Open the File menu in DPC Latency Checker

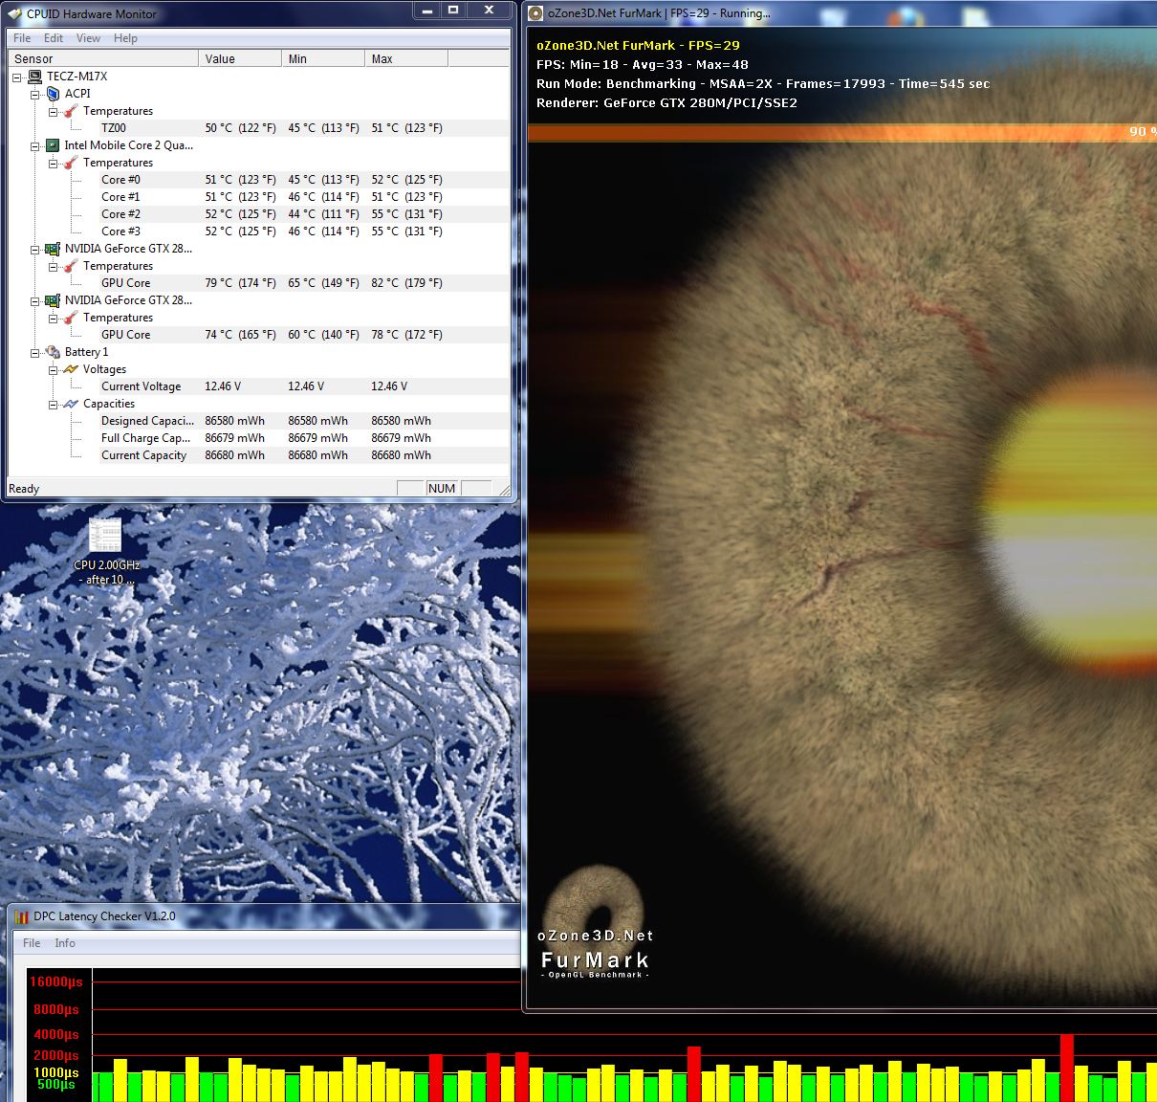tap(32, 943)
